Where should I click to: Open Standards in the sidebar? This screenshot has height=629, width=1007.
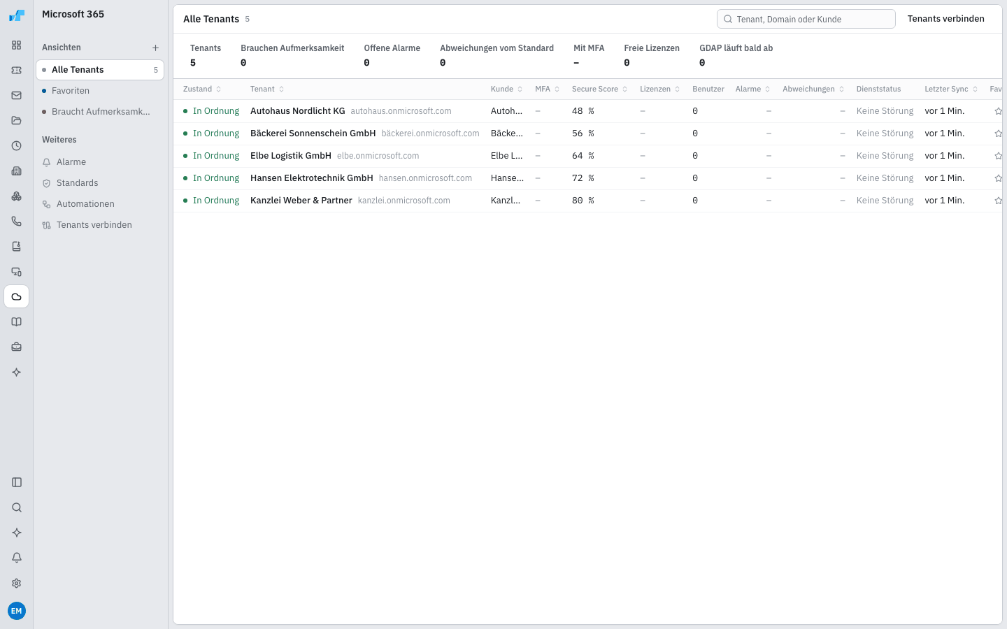(x=100, y=183)
